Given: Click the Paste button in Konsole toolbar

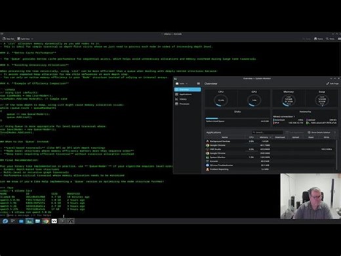Looking at the screenshot, I should tap(319, 39).
